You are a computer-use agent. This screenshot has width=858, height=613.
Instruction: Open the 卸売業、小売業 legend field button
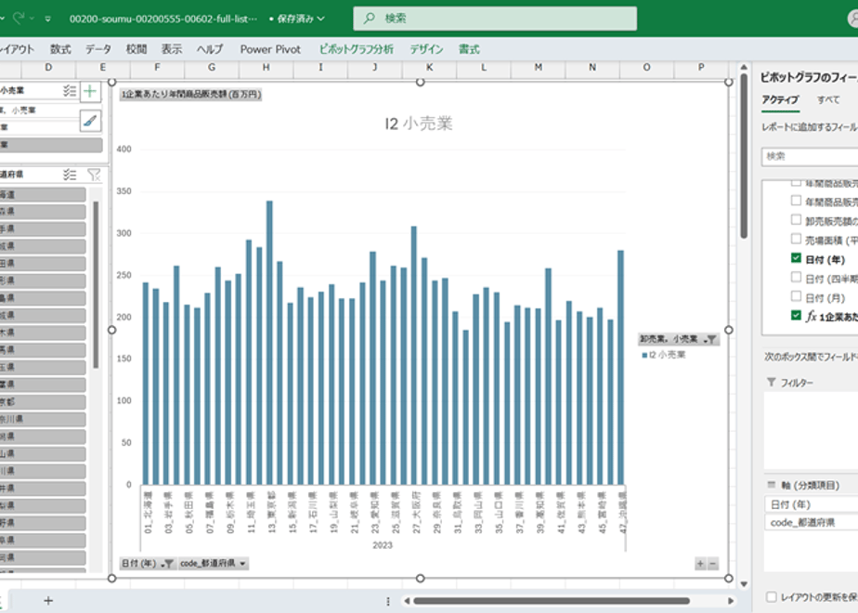point(679,339)
